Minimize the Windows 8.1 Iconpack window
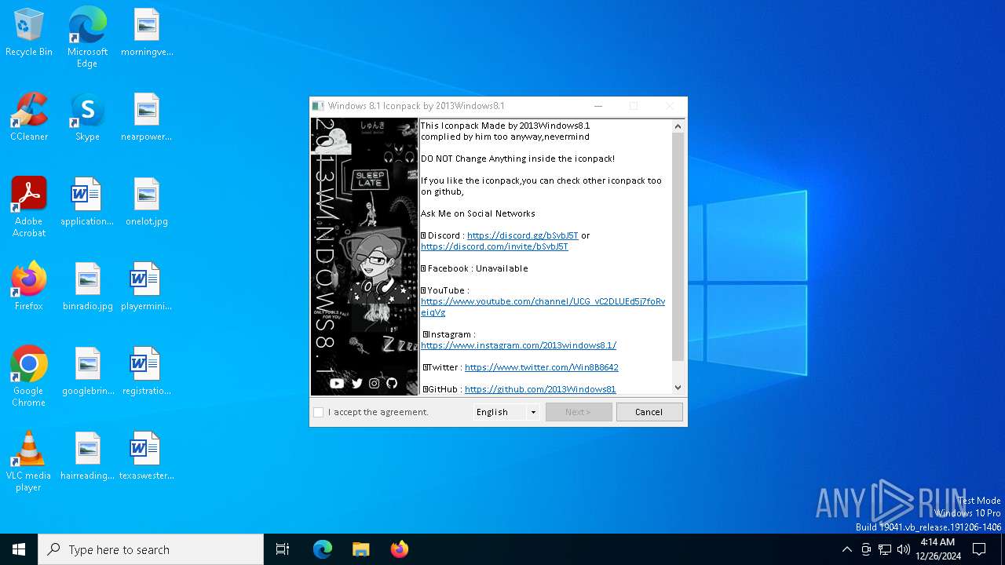This screenshot has height=565, width=1005. [598, 106]
